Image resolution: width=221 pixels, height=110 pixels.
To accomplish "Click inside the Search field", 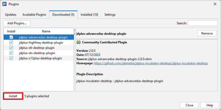I will tap(202, 23).
